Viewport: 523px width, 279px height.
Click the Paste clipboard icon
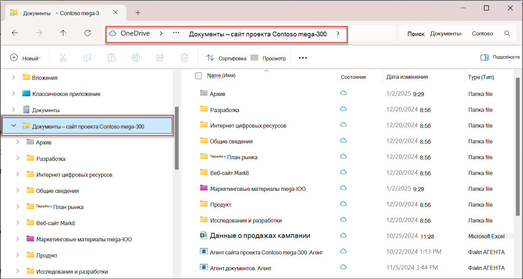pyautogui.click(x=112, y=58)
